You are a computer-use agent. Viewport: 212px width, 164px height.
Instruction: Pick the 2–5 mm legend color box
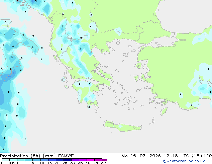click(29, 160)
